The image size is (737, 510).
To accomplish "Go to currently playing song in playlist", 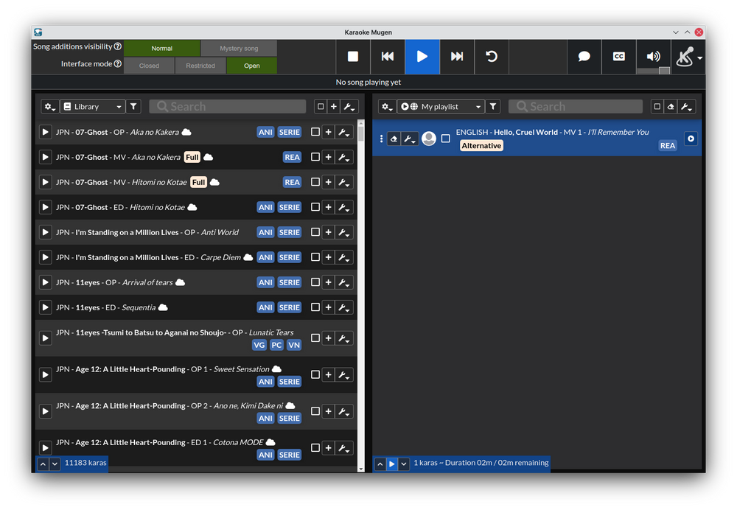I will (391, 464).
